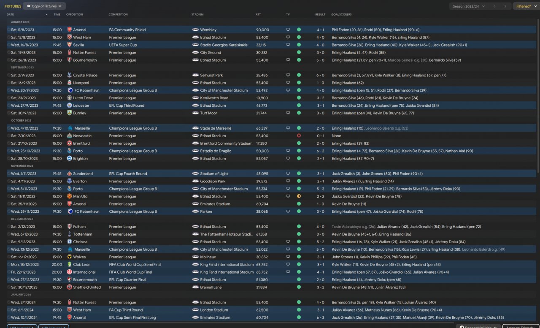Open the Filtered options dropdown
This screenshot has height=328, width=540.
coord(526,6)
